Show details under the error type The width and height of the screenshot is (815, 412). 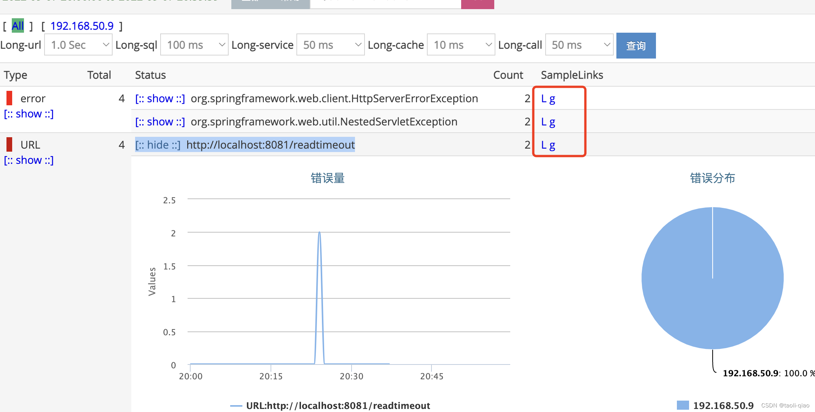29,114
